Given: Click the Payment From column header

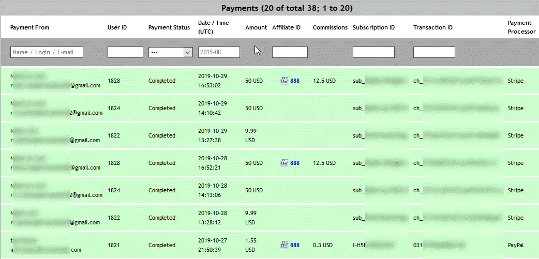Looking at the screenshot, I should pos(30,27).
